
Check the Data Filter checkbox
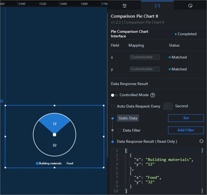click(119, 130)
